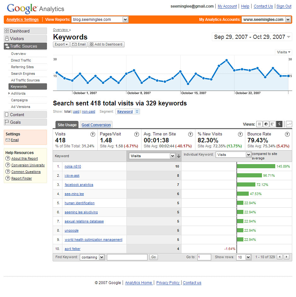Add this report to the Dashboard

pos(106,44)
